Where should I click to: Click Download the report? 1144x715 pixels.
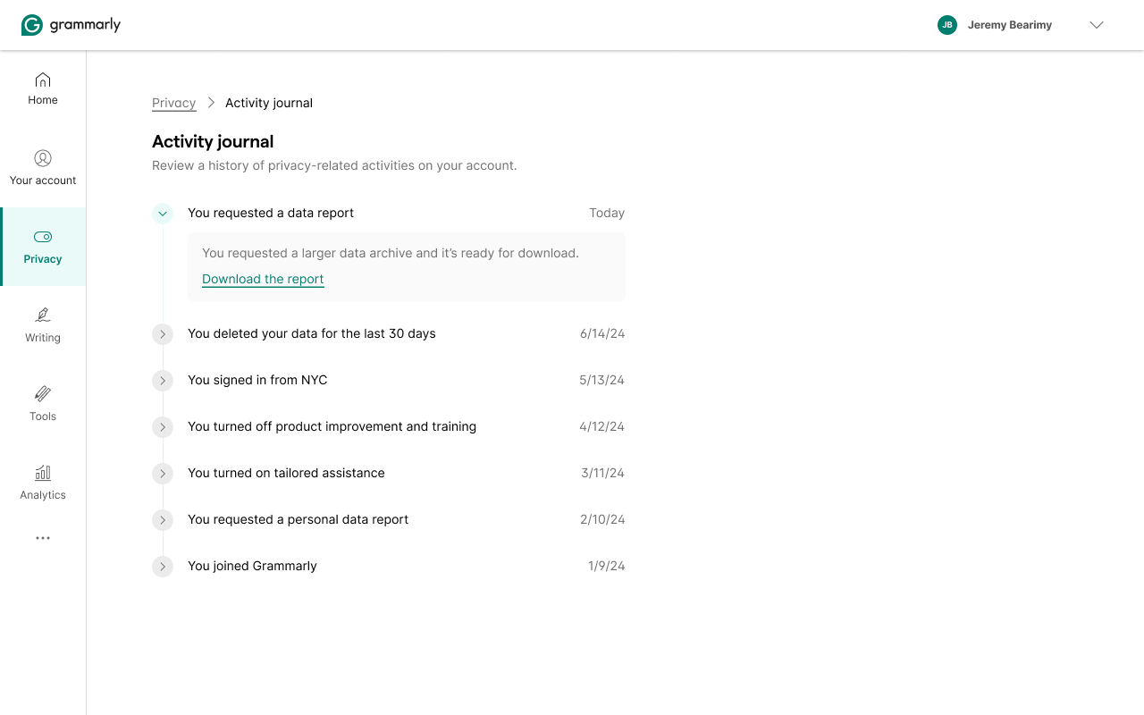263,279
